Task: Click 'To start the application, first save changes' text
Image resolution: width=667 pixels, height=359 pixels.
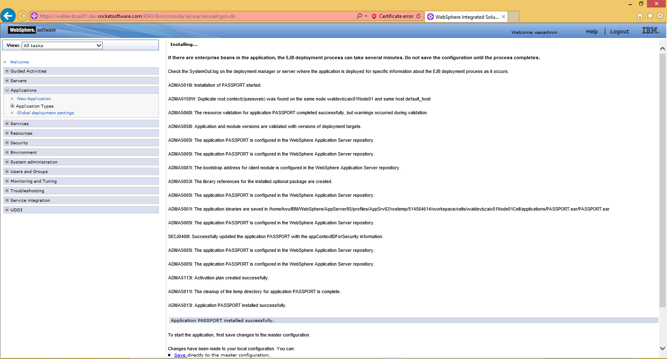Action: [x=239, y=335]
